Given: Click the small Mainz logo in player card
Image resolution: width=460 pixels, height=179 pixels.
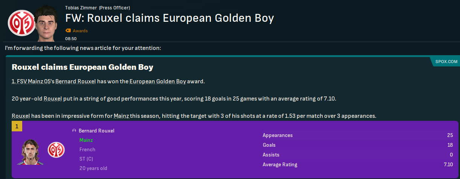Looking at the screenshot, I should [56, 150].
